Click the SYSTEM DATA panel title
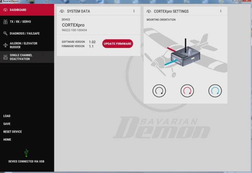The height and width of the screenshot is (173, 252). point(78,11)
